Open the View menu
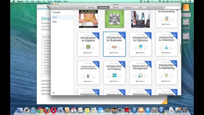Image resolution: width=204 pixels, height=115 pixels. coord(39,1)
